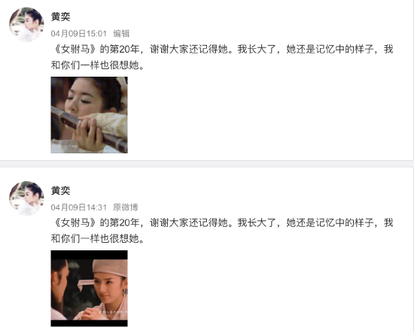The width and height of the screenshot is (414, 333).
Task: Open the 04月09日15:01 timestamp
Action: click(x=79, y=34)
